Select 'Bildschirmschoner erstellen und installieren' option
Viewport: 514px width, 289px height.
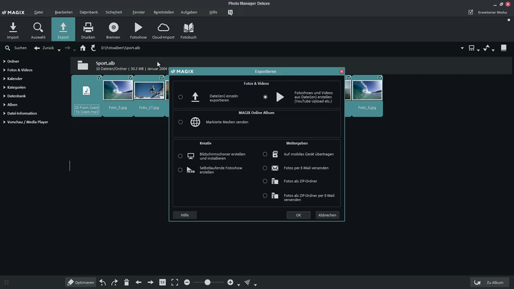click(180, 156)
